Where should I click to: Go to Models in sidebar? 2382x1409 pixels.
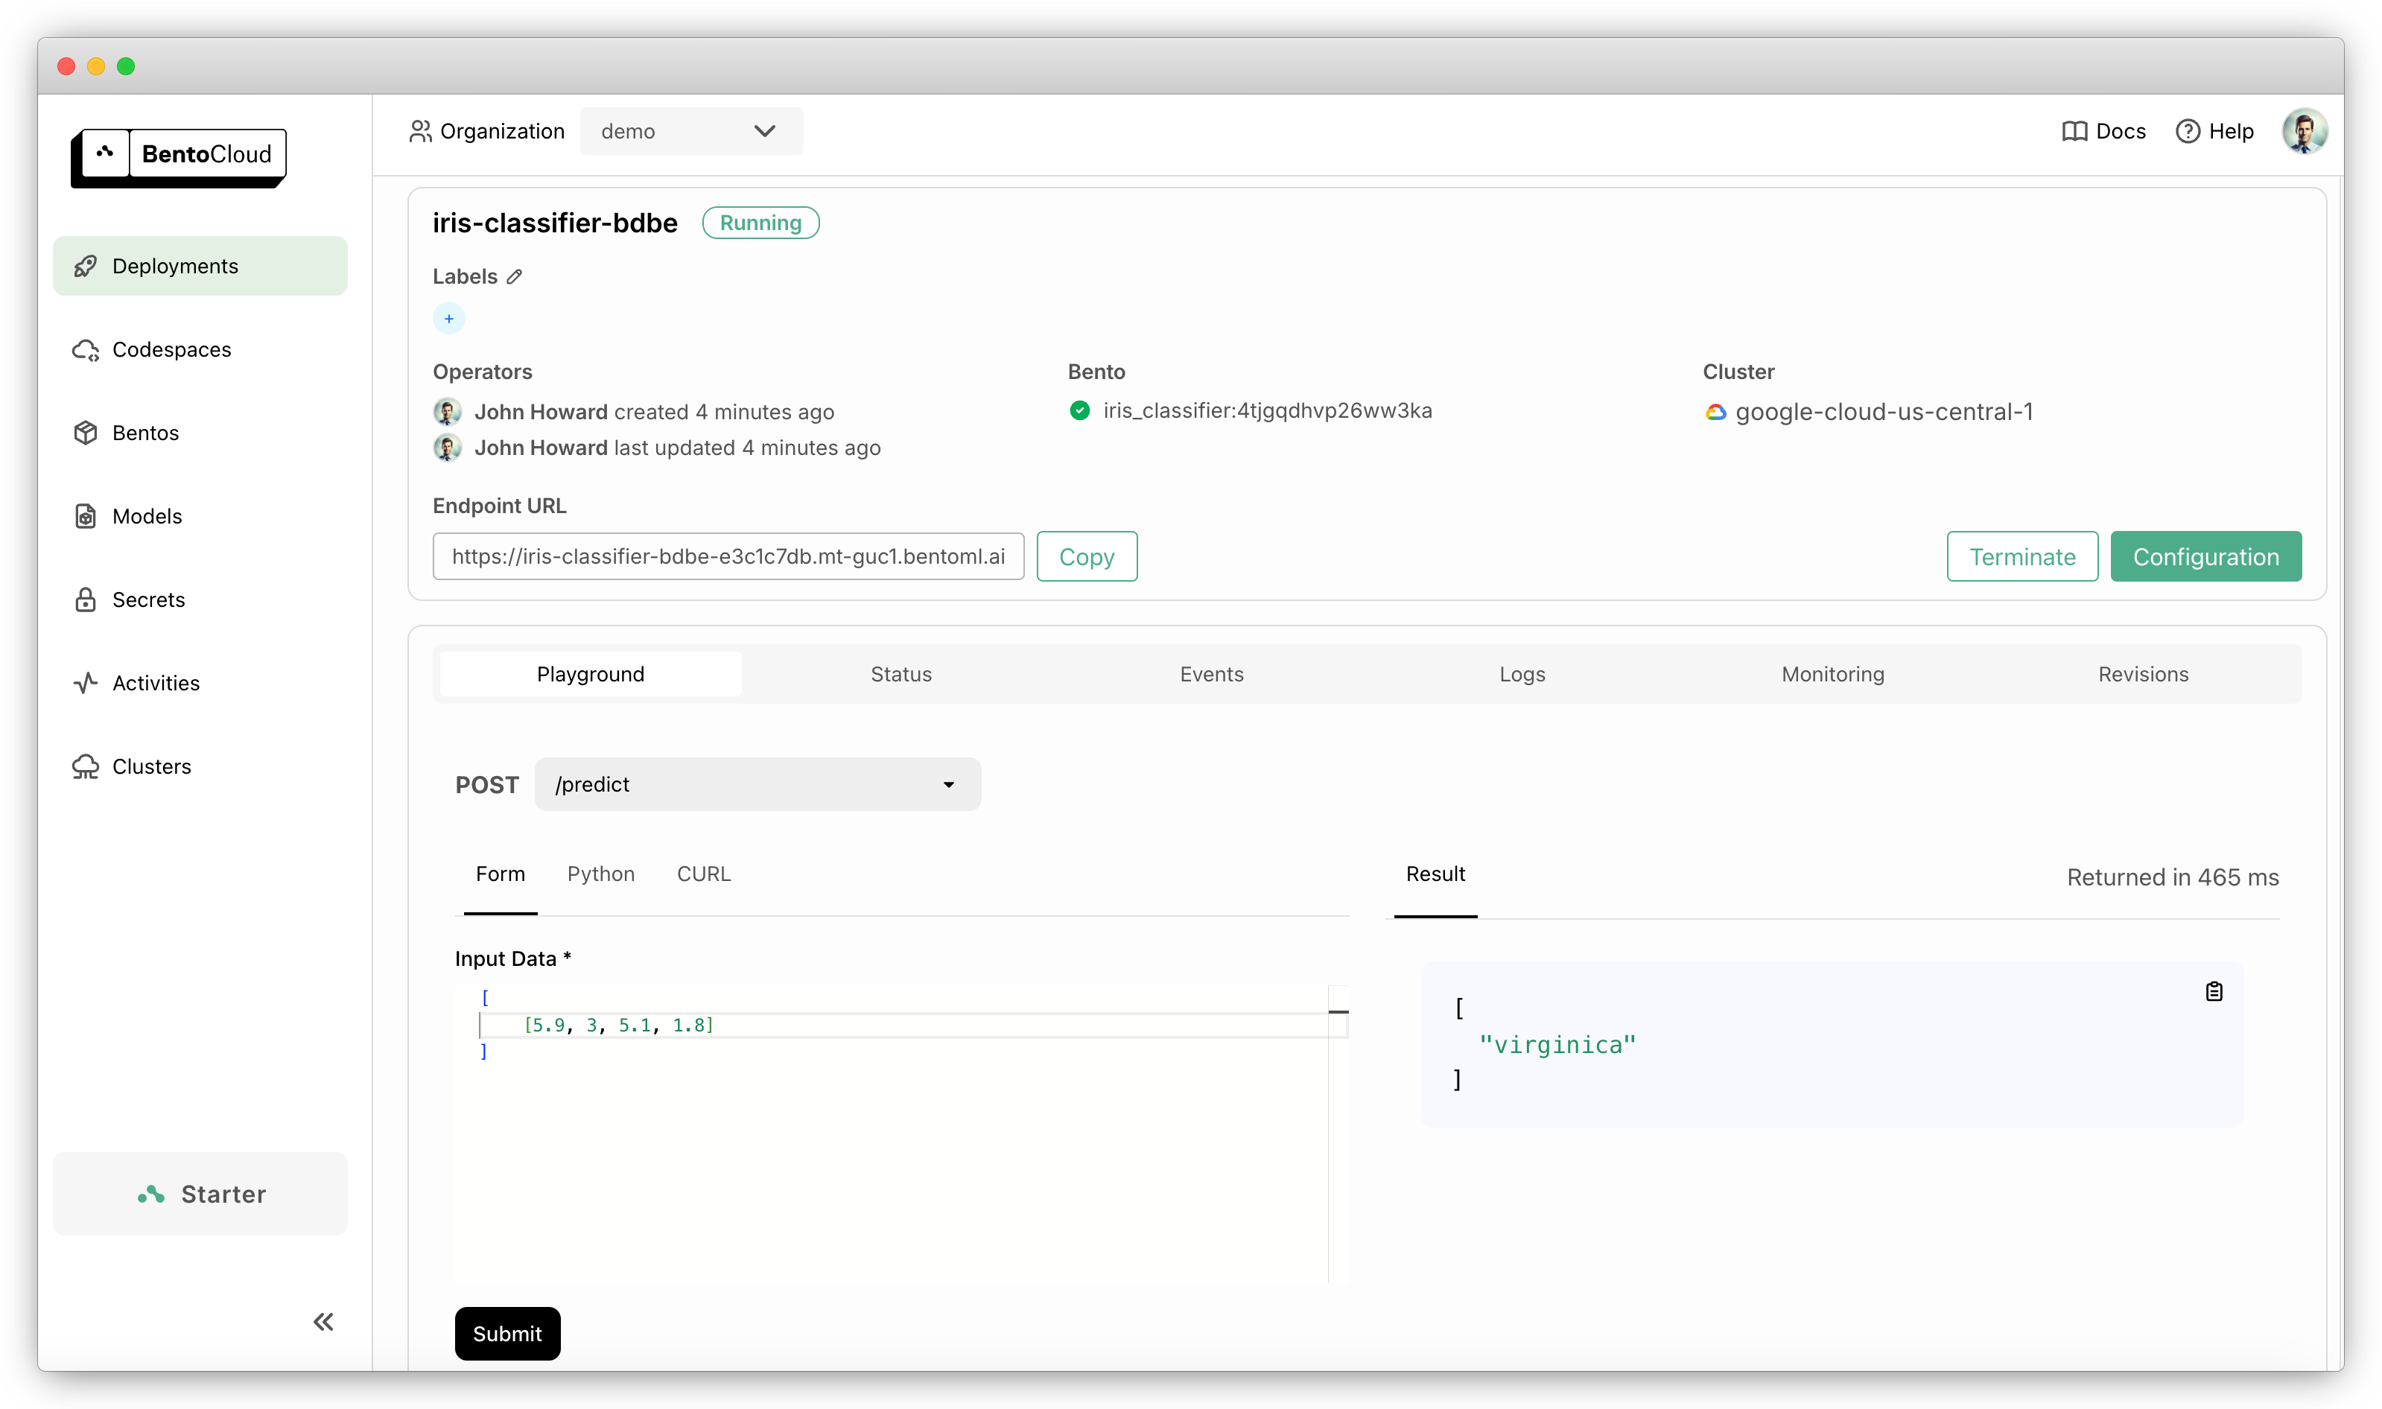pos(200,517)
